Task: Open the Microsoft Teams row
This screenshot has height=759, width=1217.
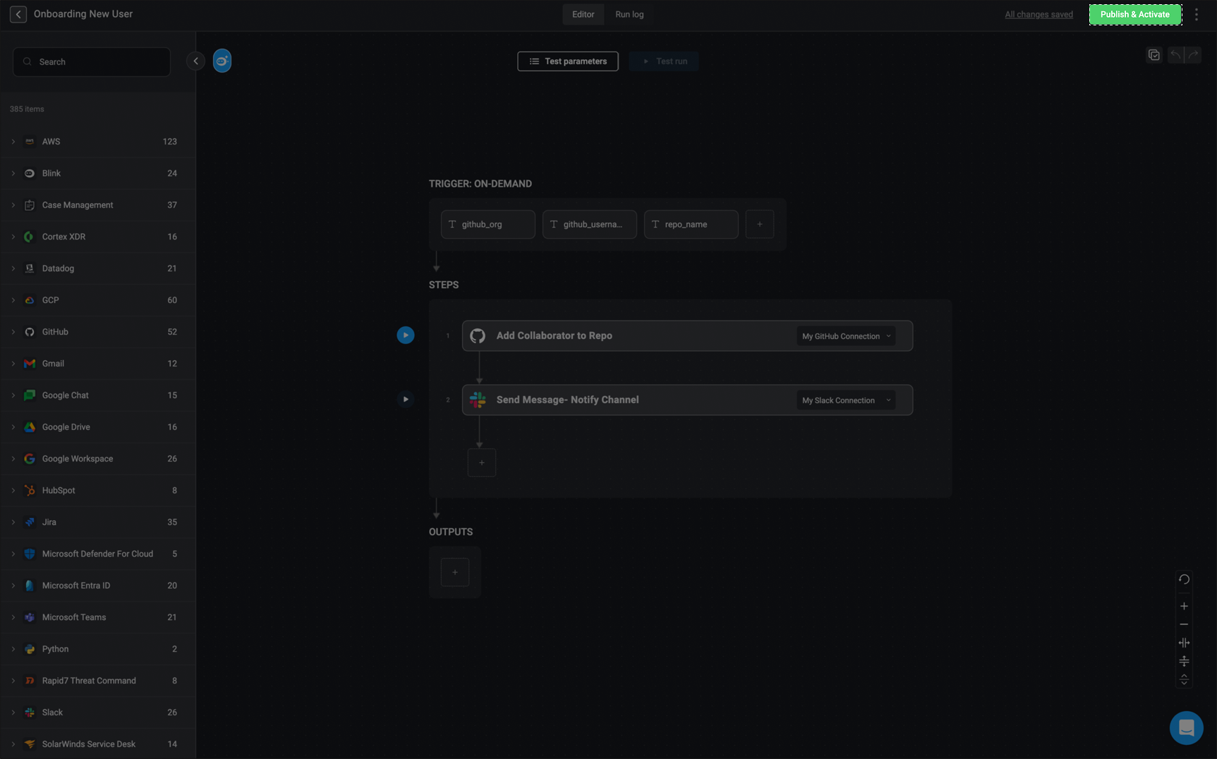Action: [98, 617]
